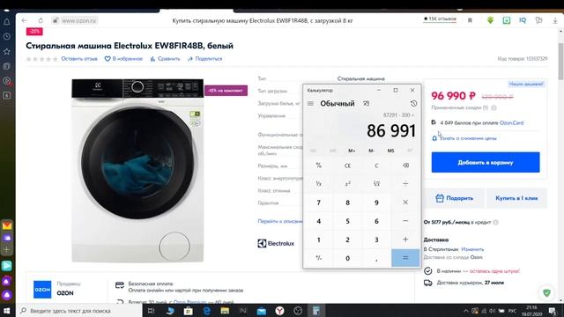Click the change delivery city link
This screenshot has height=317, width=564.
click(472, 249)
